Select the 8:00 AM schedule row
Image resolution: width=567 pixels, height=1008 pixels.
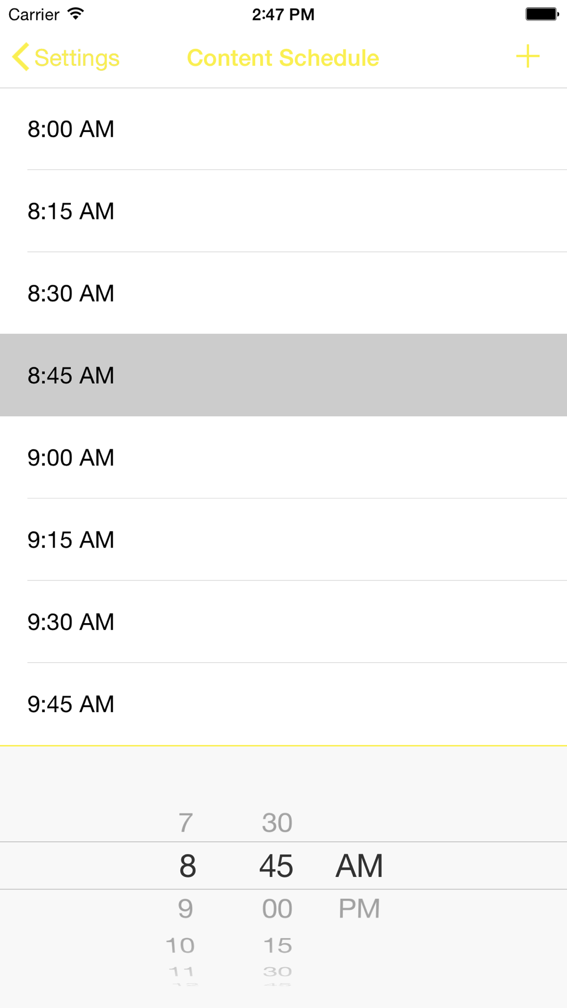(283, 129)
